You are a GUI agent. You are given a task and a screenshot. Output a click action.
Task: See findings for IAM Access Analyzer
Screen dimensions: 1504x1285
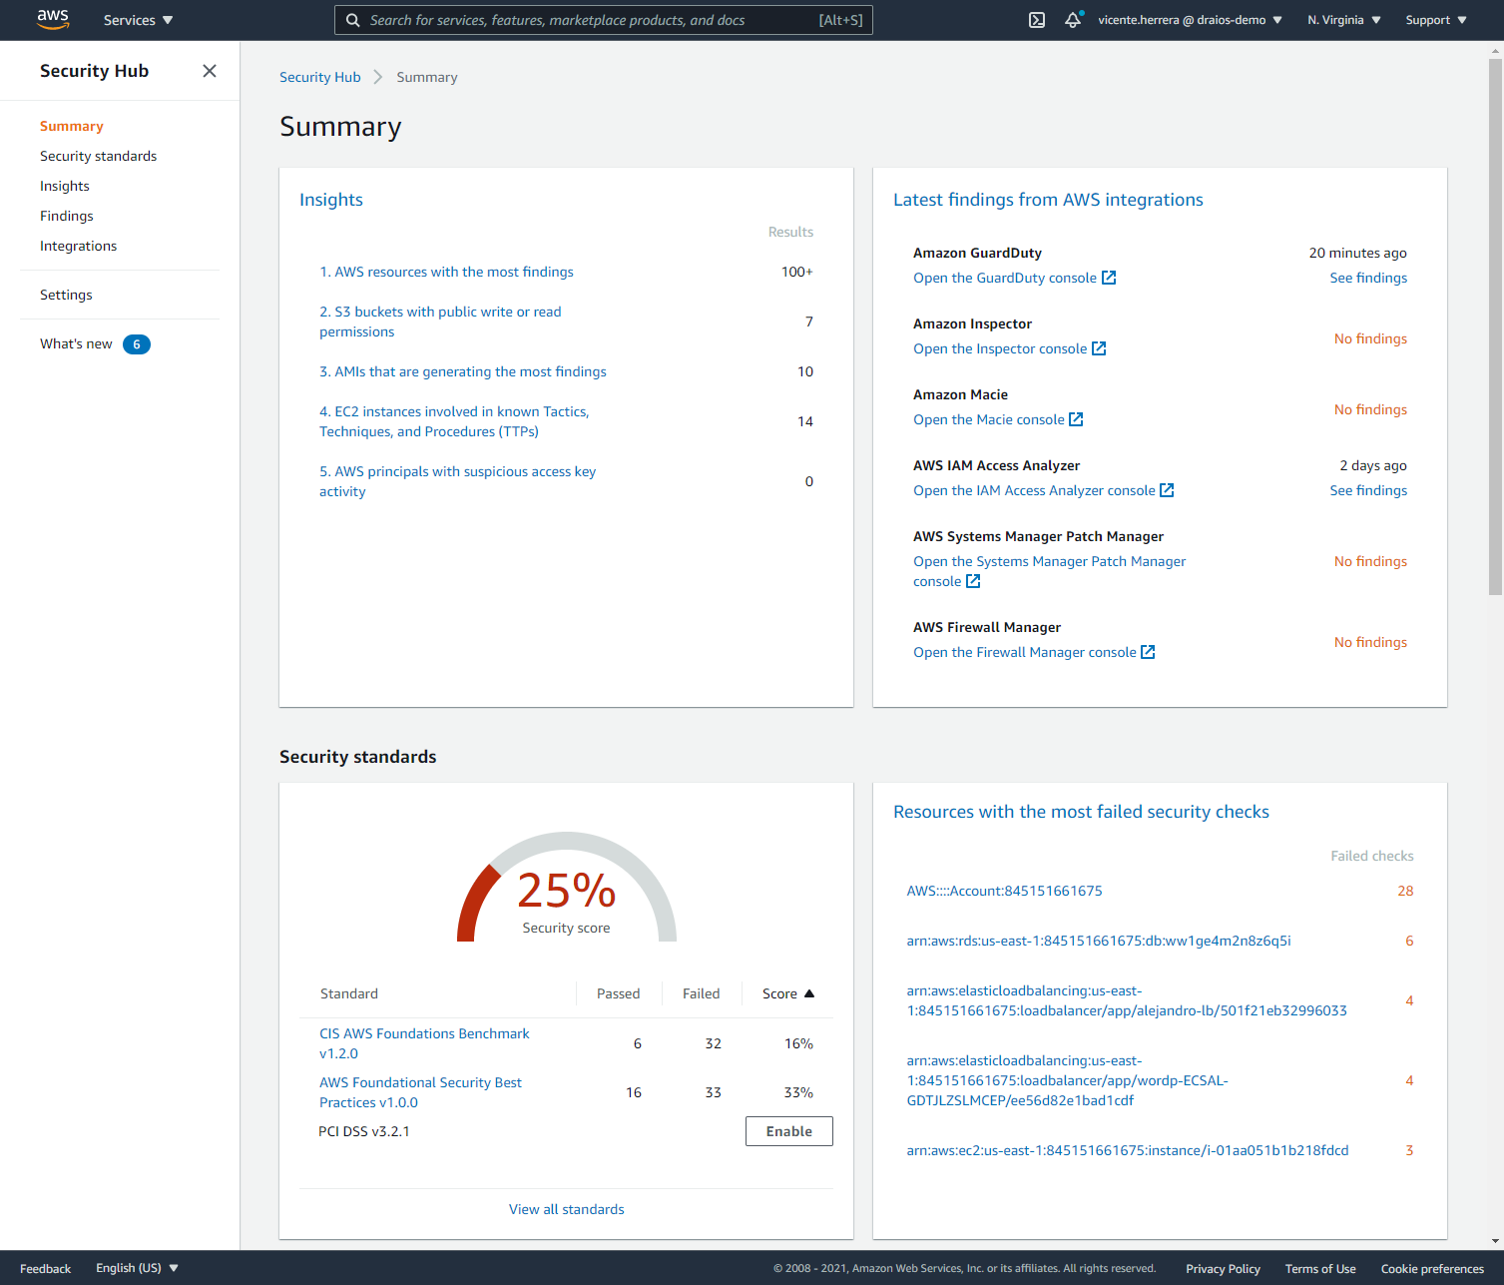click(x=1368, y=490)
